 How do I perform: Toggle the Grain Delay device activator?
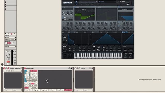25,68
